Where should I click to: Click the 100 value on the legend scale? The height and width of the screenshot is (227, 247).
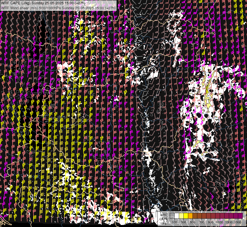(174, 222)
